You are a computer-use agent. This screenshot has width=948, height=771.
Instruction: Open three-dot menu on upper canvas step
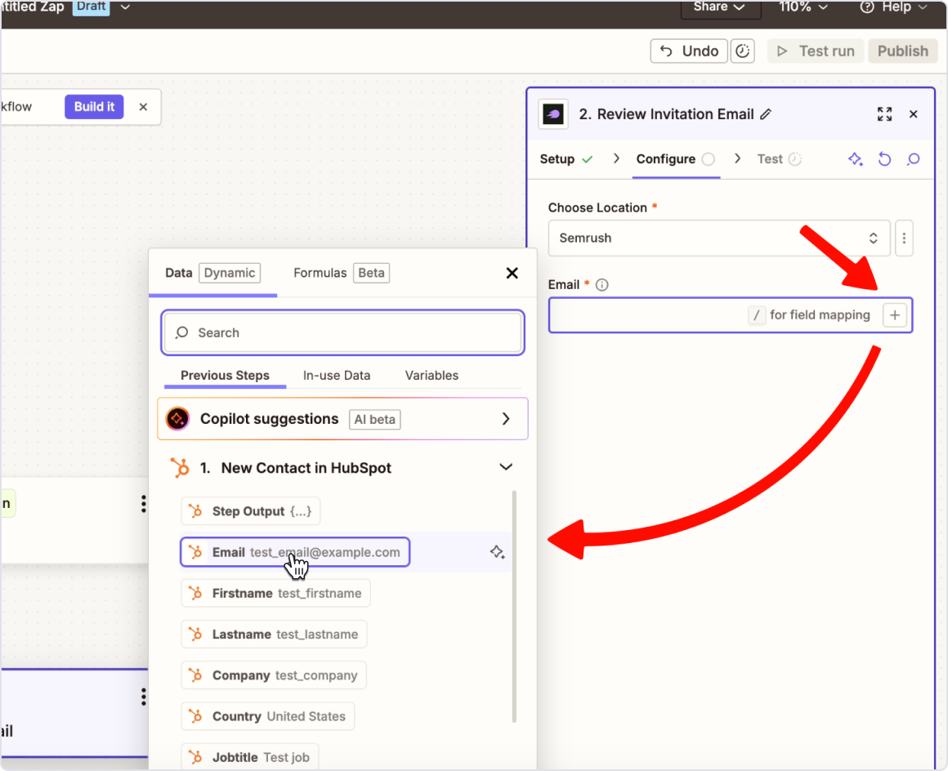pos(143,504)
